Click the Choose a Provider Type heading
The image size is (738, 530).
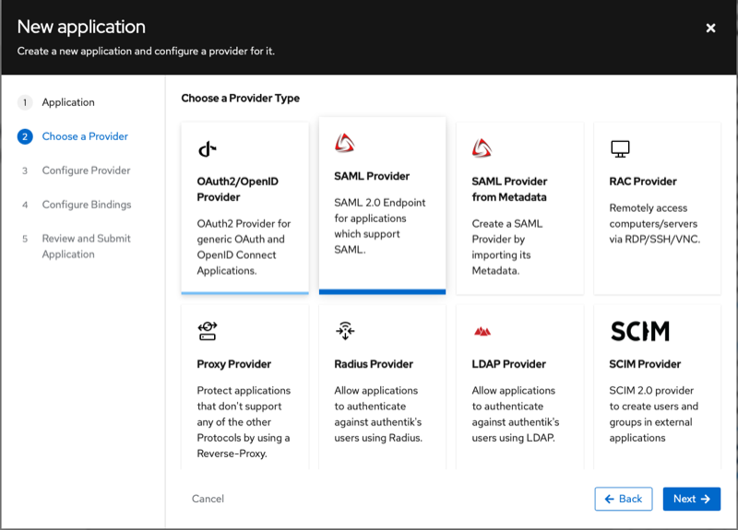point(241,98)
